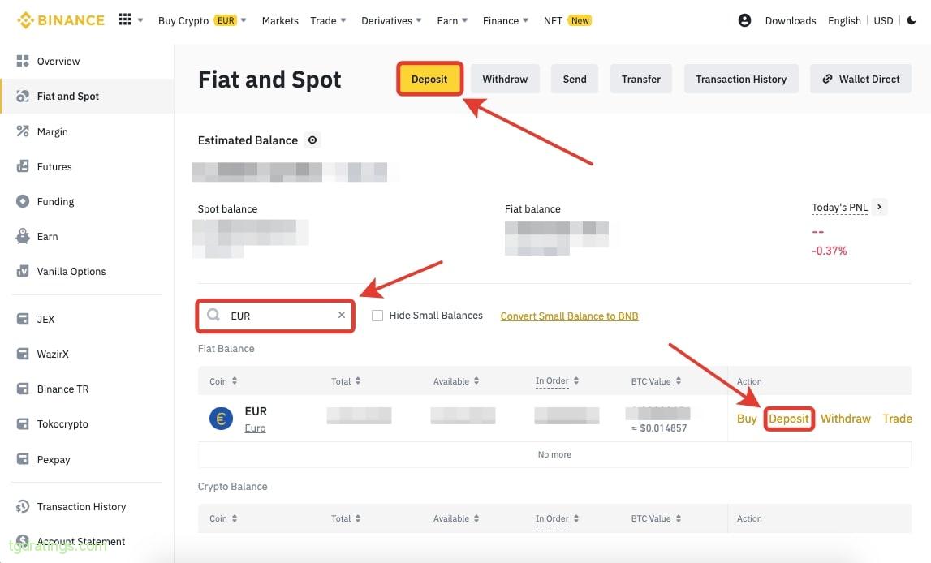Screen dimensions: 931x563
Task: Click Buy in EUR row
Action: pos(747,419)
